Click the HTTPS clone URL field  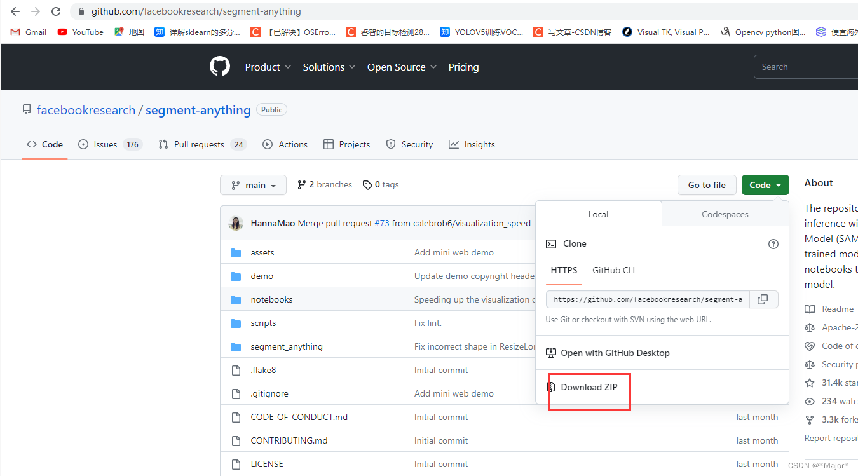tap(648, 299)
